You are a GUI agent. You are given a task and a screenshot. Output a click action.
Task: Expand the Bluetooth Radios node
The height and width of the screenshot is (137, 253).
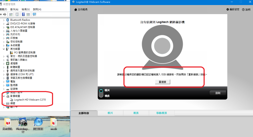pos(4,20)
